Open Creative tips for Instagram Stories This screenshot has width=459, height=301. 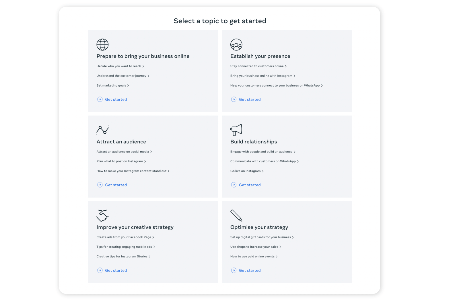[x=122, y=256]
